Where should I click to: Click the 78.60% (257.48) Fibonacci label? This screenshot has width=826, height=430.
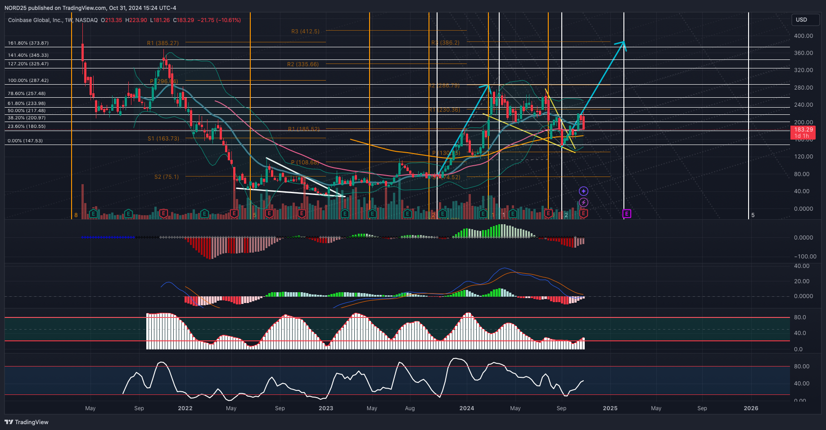[x=27, y=94]
